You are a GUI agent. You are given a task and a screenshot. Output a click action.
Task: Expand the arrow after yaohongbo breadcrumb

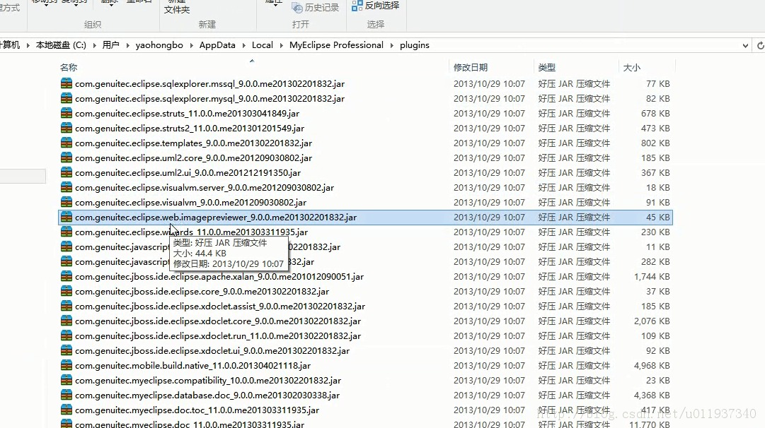click(x=191, y=45)
